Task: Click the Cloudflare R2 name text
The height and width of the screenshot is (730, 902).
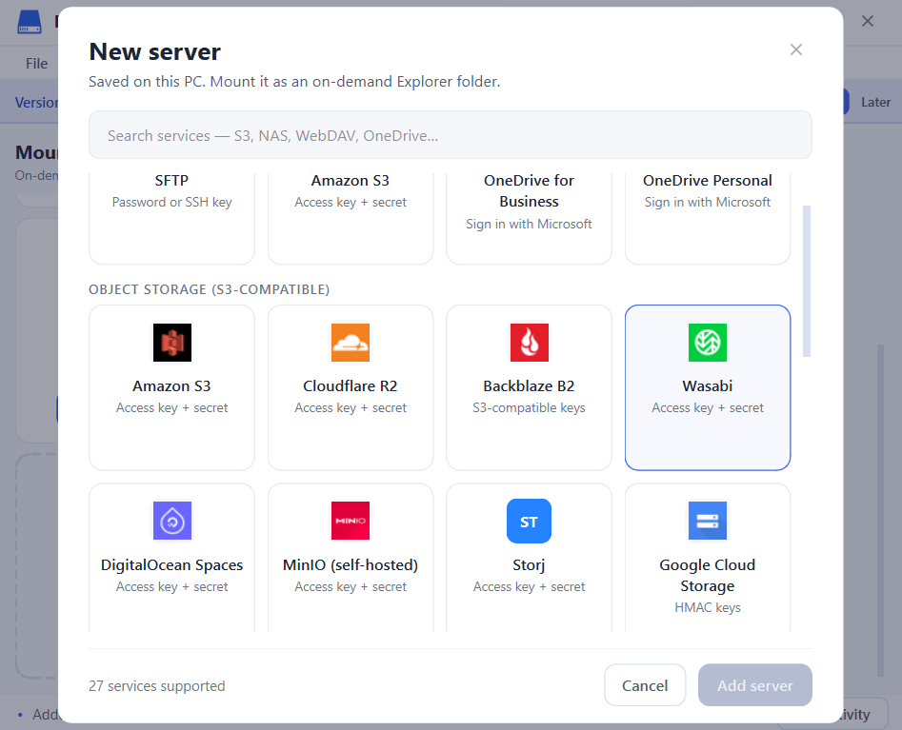Action: point(351,386)
